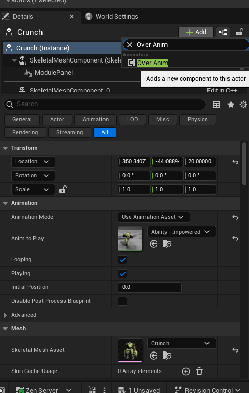
Task: Use selected asset for Anim to Play
Action: (x=154, y=244)
